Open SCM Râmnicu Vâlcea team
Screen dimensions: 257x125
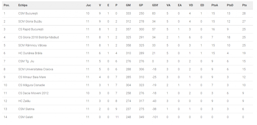32,45
